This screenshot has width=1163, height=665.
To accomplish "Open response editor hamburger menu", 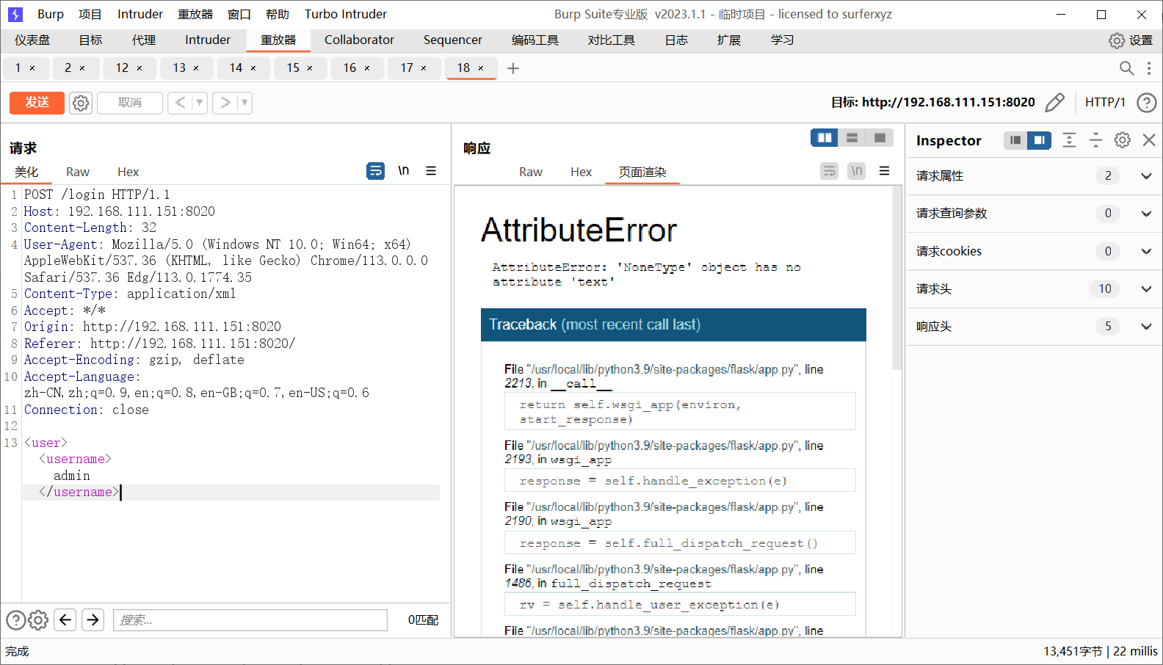I will (x=885, y=171).
